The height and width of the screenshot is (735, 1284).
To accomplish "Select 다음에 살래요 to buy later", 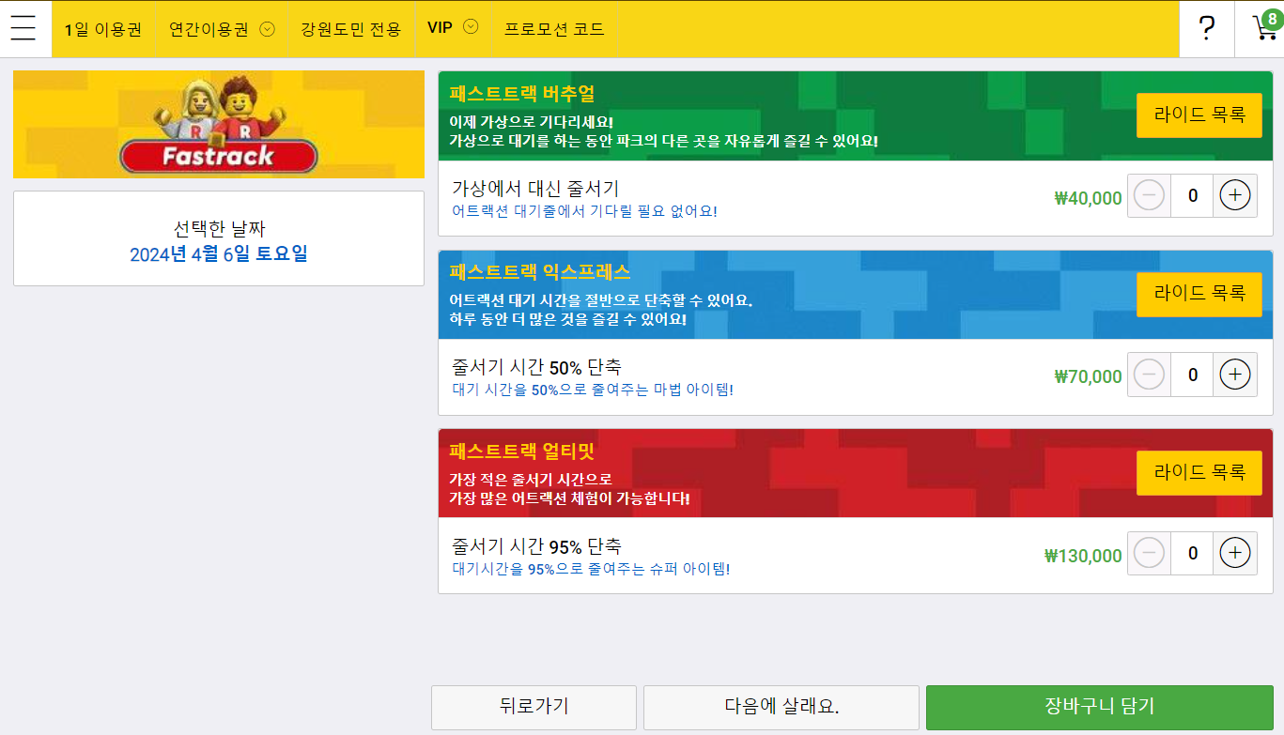I will [x=781, y=708].
